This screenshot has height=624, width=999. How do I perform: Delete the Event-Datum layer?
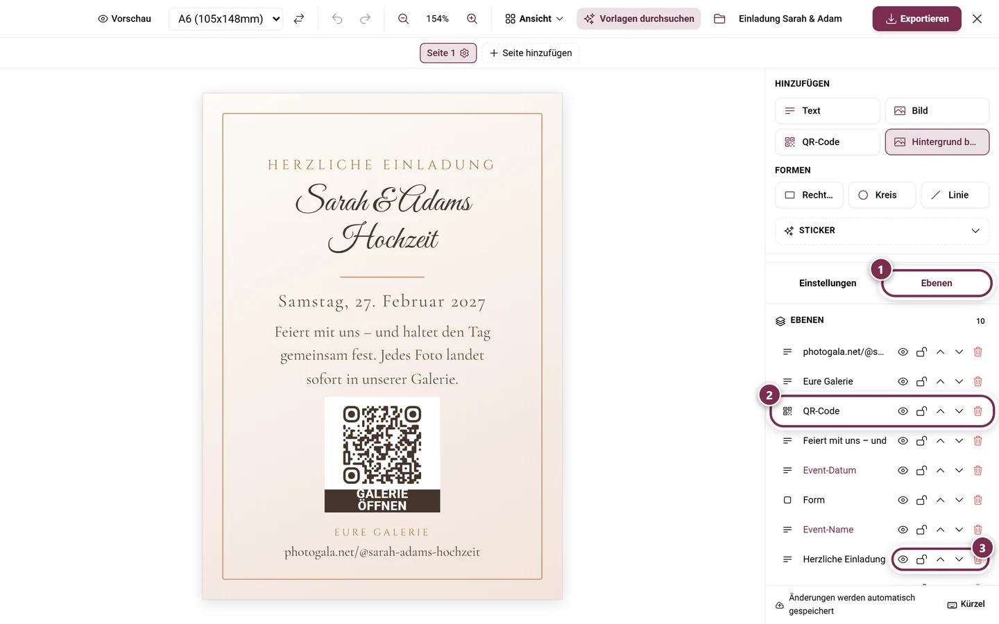pos(977,471)
